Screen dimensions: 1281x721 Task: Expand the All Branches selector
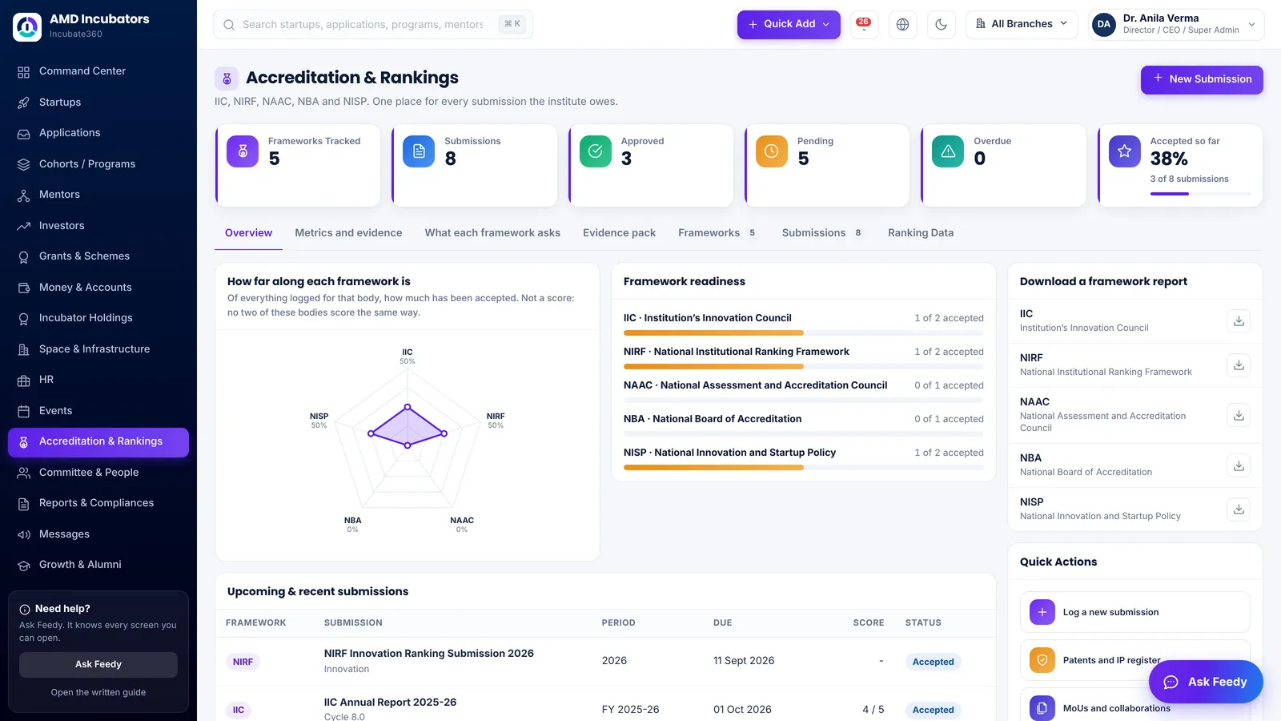click(1022, 25)
